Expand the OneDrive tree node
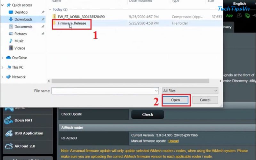 3,58
